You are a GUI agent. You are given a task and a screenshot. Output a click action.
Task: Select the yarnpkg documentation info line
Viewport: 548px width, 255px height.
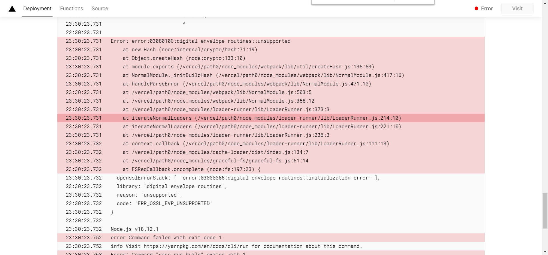click(271, 246)
